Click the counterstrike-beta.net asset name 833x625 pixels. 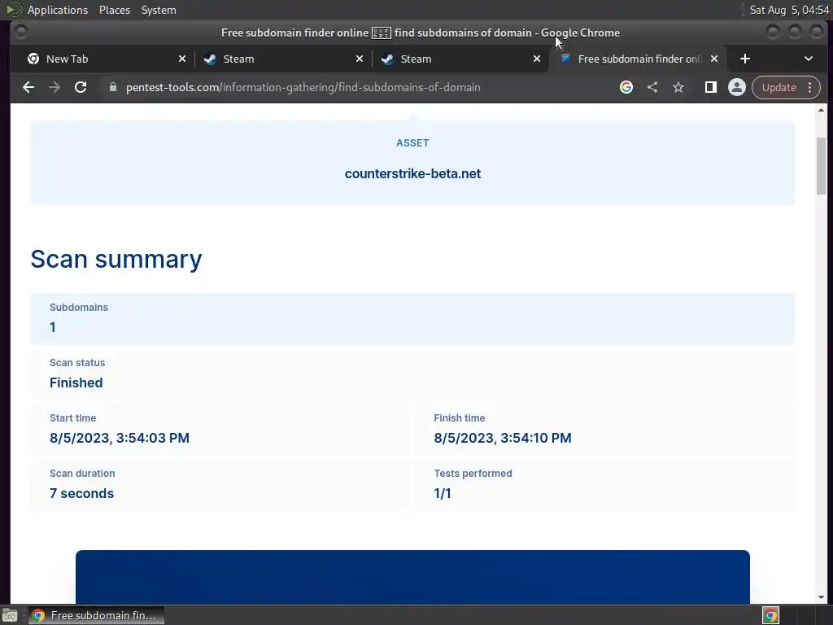point(412,174)
